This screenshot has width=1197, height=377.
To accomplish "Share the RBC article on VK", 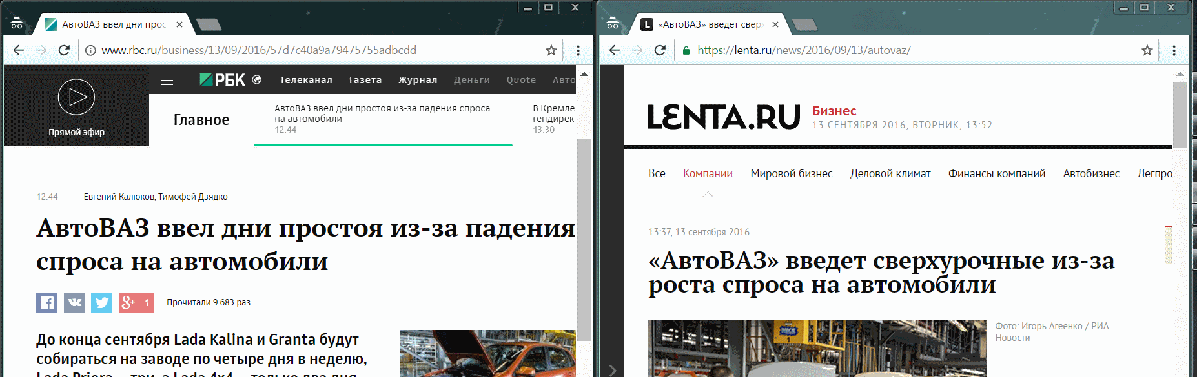I will [x=74, y=303].
